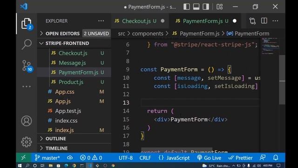
Task: Click the PaymentForm.js breadcrumb
Action: (x=196, y=34)
